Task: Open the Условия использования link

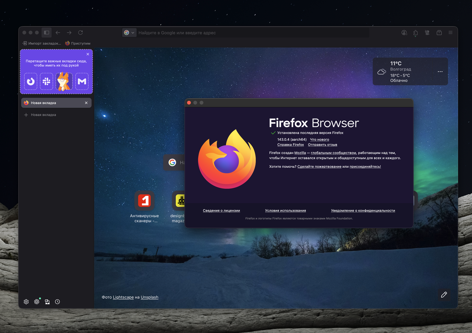Action: 285,211
